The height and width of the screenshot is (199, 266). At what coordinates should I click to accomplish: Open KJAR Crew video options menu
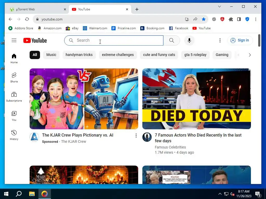pos(136,135)
